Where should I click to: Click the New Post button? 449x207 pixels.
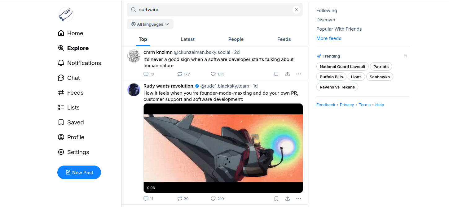click(x=79, y=172)
